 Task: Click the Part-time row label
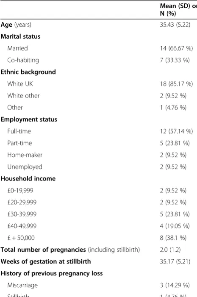point(19,143)
